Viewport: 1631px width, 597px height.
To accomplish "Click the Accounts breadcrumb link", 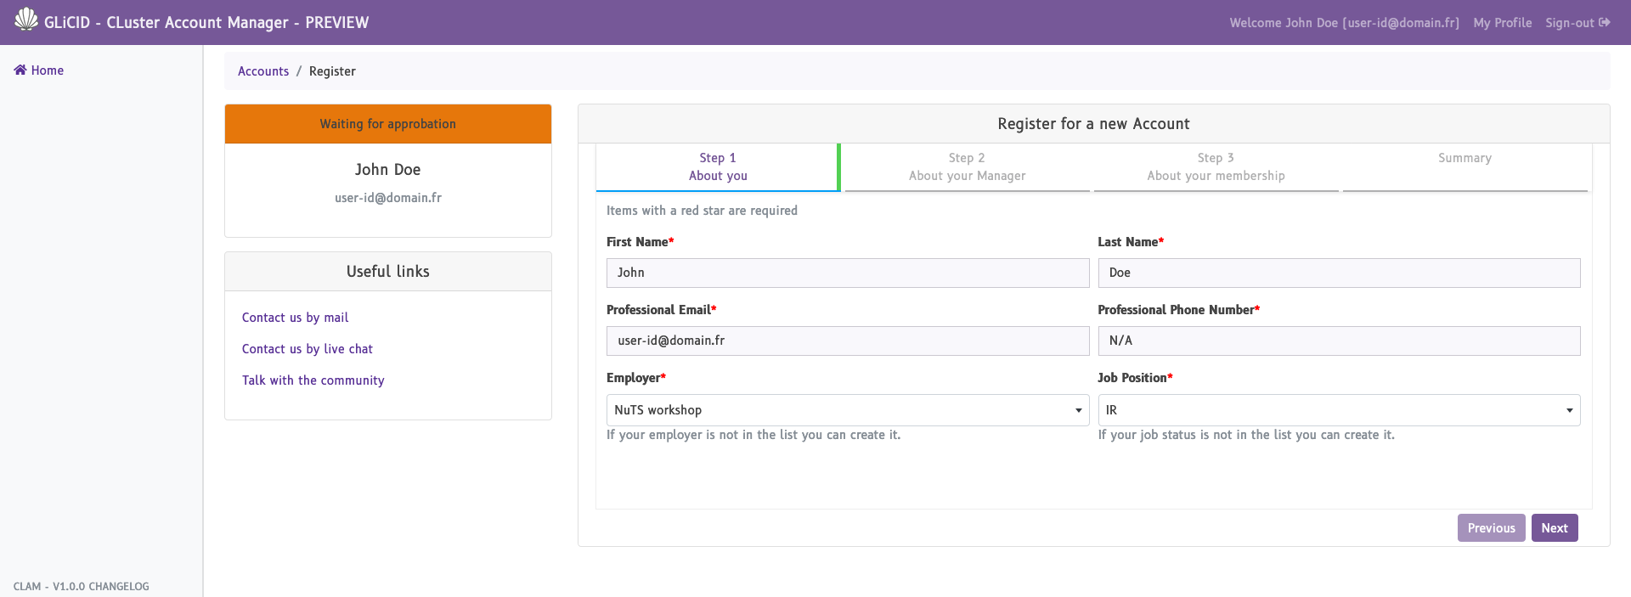I will point(263,71).
